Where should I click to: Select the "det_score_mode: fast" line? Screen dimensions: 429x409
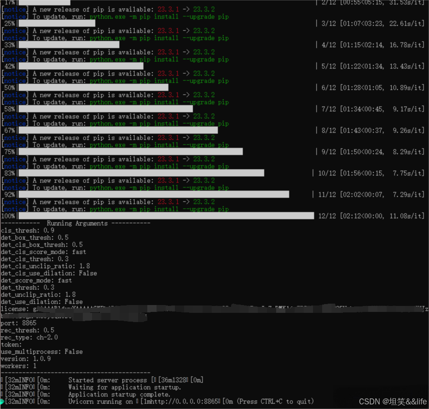36,280
